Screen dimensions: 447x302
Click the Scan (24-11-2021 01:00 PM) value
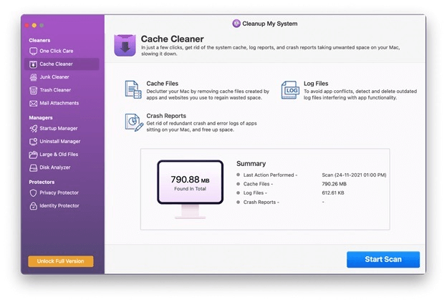tap(354, 175)
